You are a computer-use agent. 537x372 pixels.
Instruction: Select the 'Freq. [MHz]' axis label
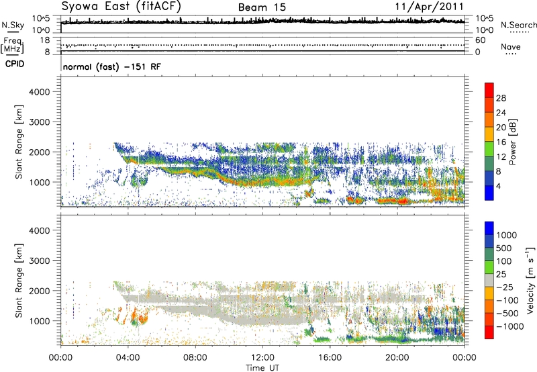12,46
